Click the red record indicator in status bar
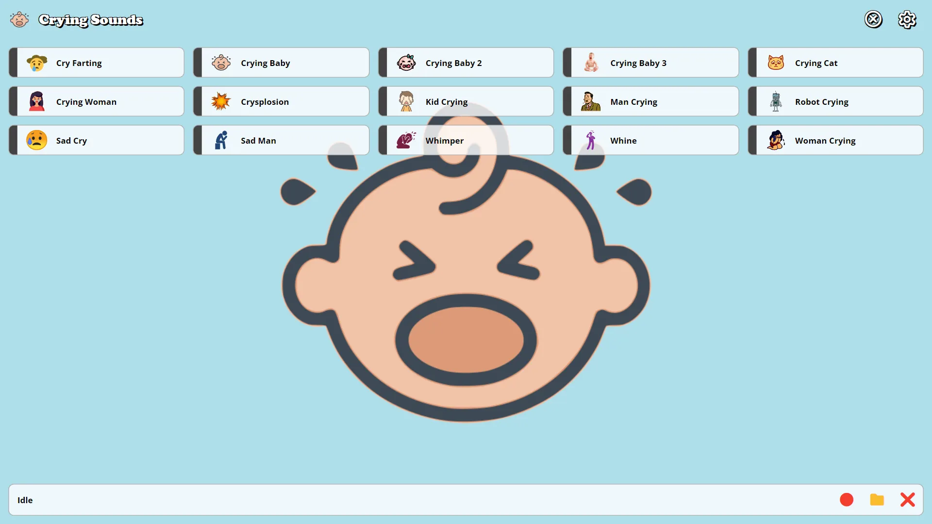The width and height of the screenshot is (932, 524). click(x=846, y=500)
